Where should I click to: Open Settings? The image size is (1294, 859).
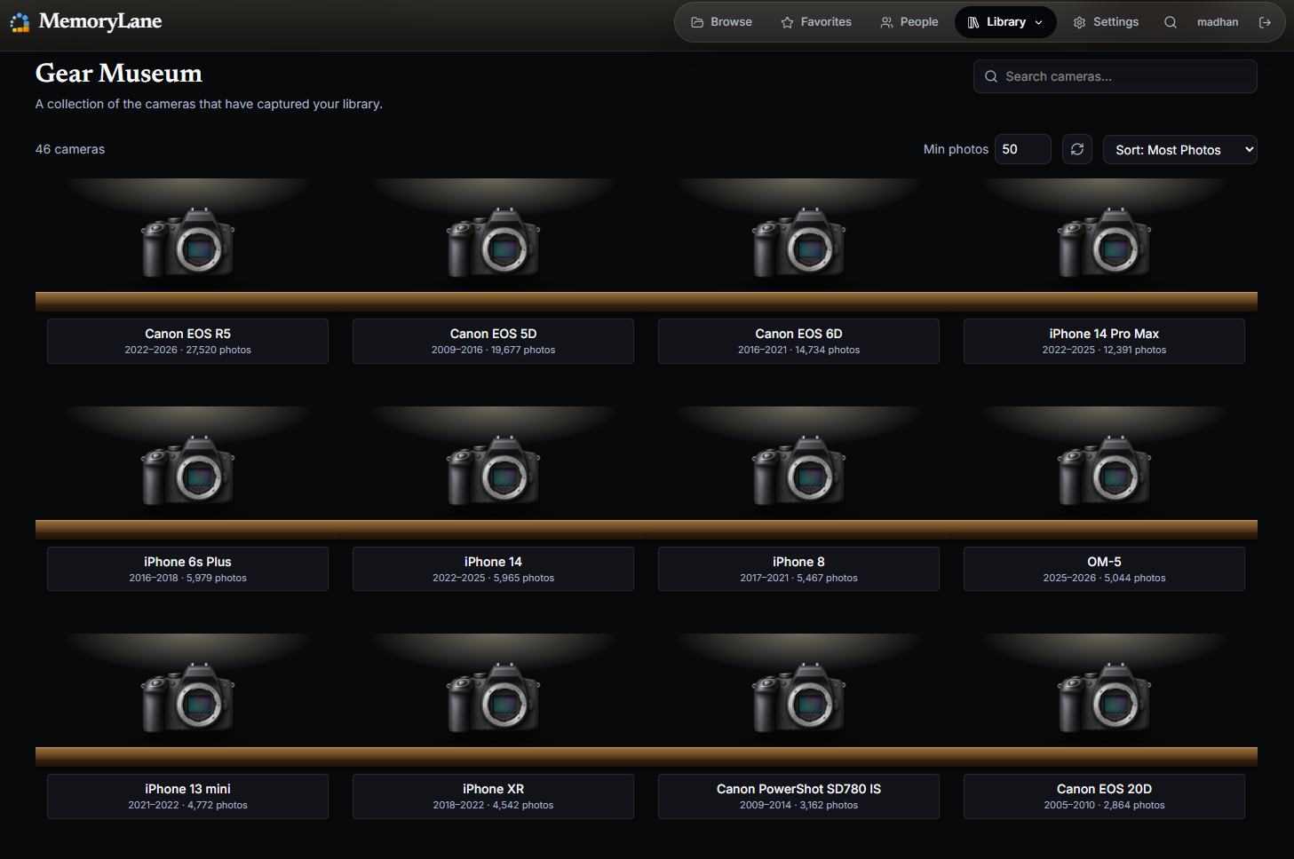(x=1106, y=22)
